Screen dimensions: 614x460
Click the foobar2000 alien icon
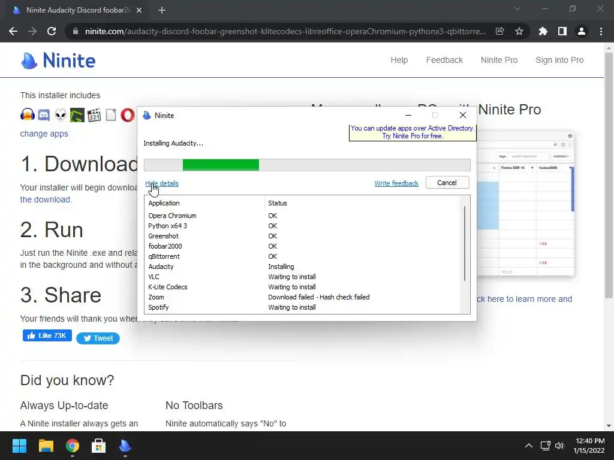[x=61, y=115]
